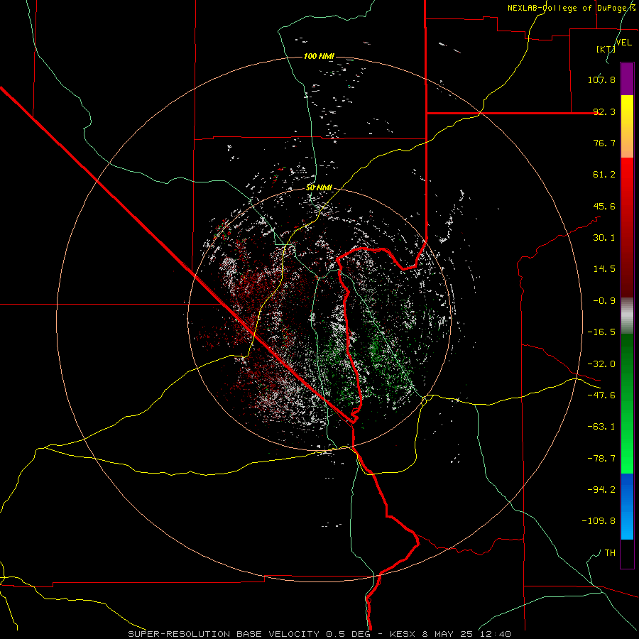Select the 45.6 scale value
This screenshot has height=639, width=639.
point(604,206)
